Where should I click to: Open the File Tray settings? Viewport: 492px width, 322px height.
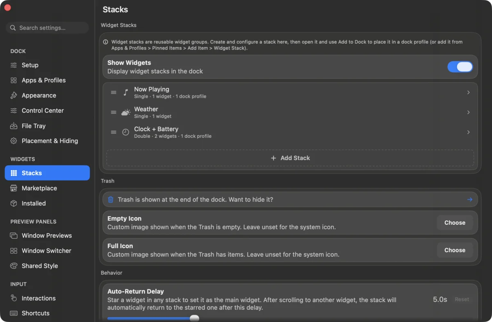point(47,126)
